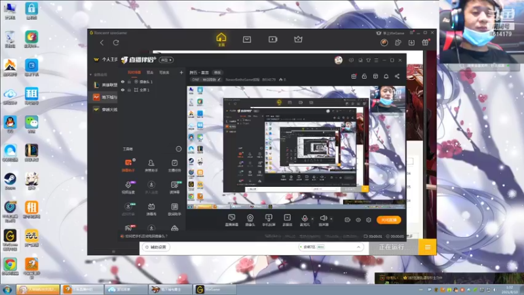Toggle preview eye icon near settings gear
Screen dimensions: 524x295
(358, 220)
